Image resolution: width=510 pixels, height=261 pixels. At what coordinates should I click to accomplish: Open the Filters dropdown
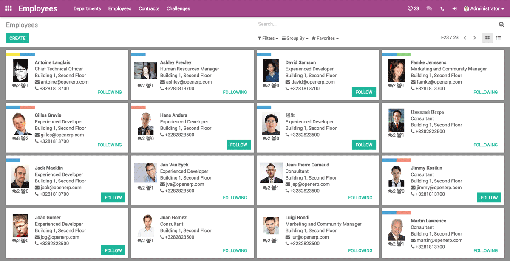(268, 38)
